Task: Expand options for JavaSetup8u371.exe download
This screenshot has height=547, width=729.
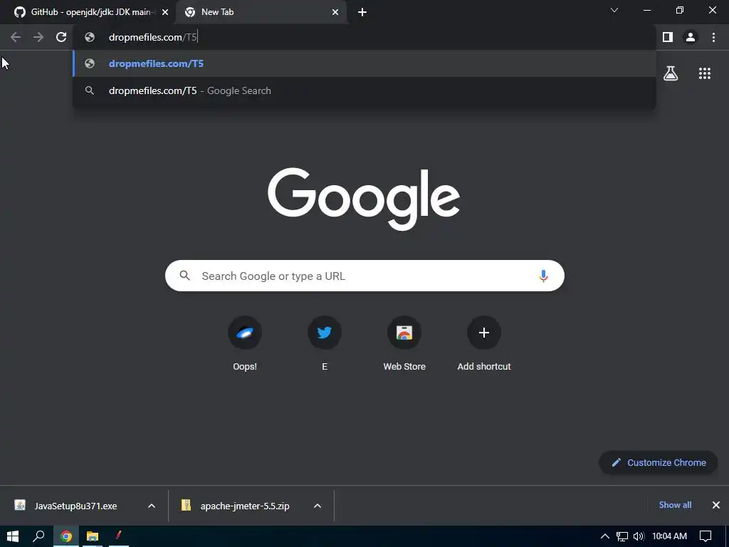Action: click(x=152, y=506)
